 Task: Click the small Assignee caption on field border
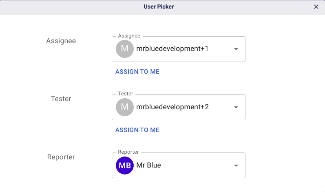click(x=129, y=36)
